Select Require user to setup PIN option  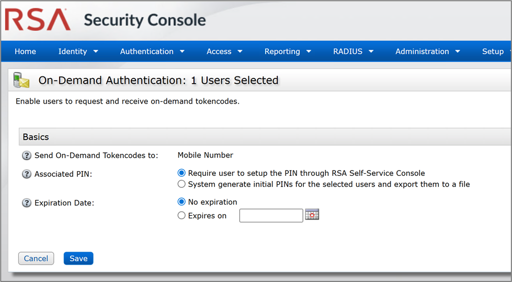(x=181, y=173)
